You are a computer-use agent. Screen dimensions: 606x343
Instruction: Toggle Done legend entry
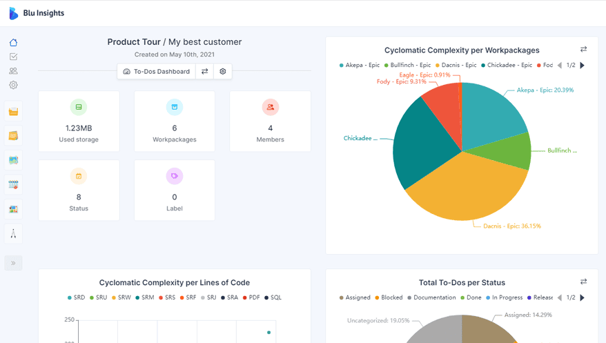coord(471,297)
